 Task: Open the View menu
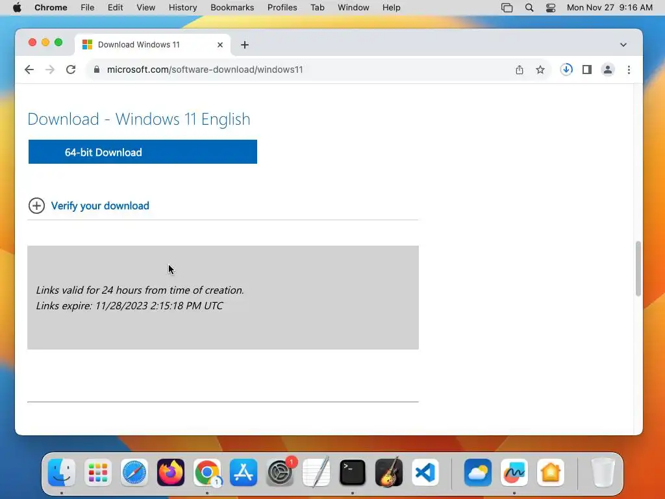(146, 7)
